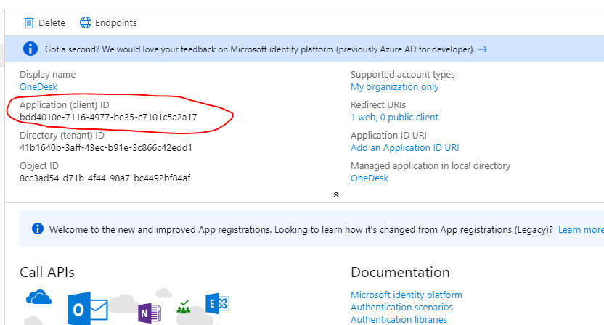Click the info icon in the feedback banner
The width and height of the screenshot is (604, 325).
click(30, 49)
